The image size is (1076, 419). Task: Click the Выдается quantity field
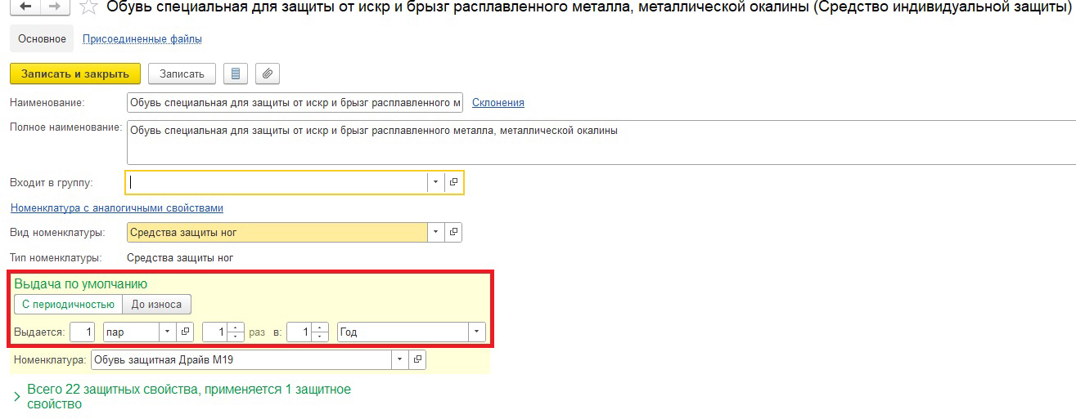[x=83, y=332]
